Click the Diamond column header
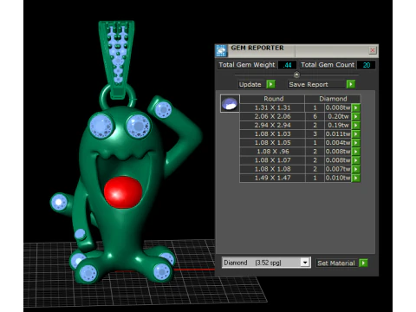The height and width of the screenshot is (312, 416). [x=333, y=99]
